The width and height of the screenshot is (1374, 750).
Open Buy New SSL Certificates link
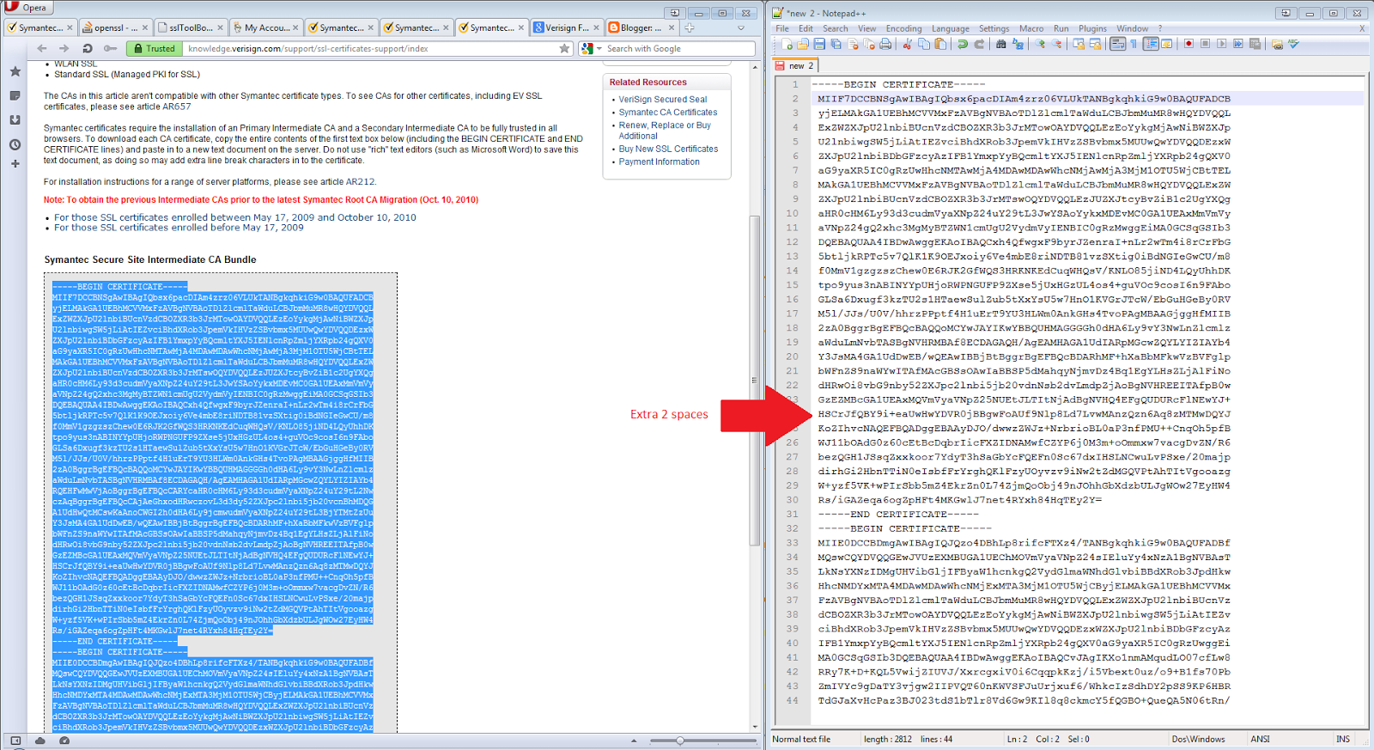point(668,149)
